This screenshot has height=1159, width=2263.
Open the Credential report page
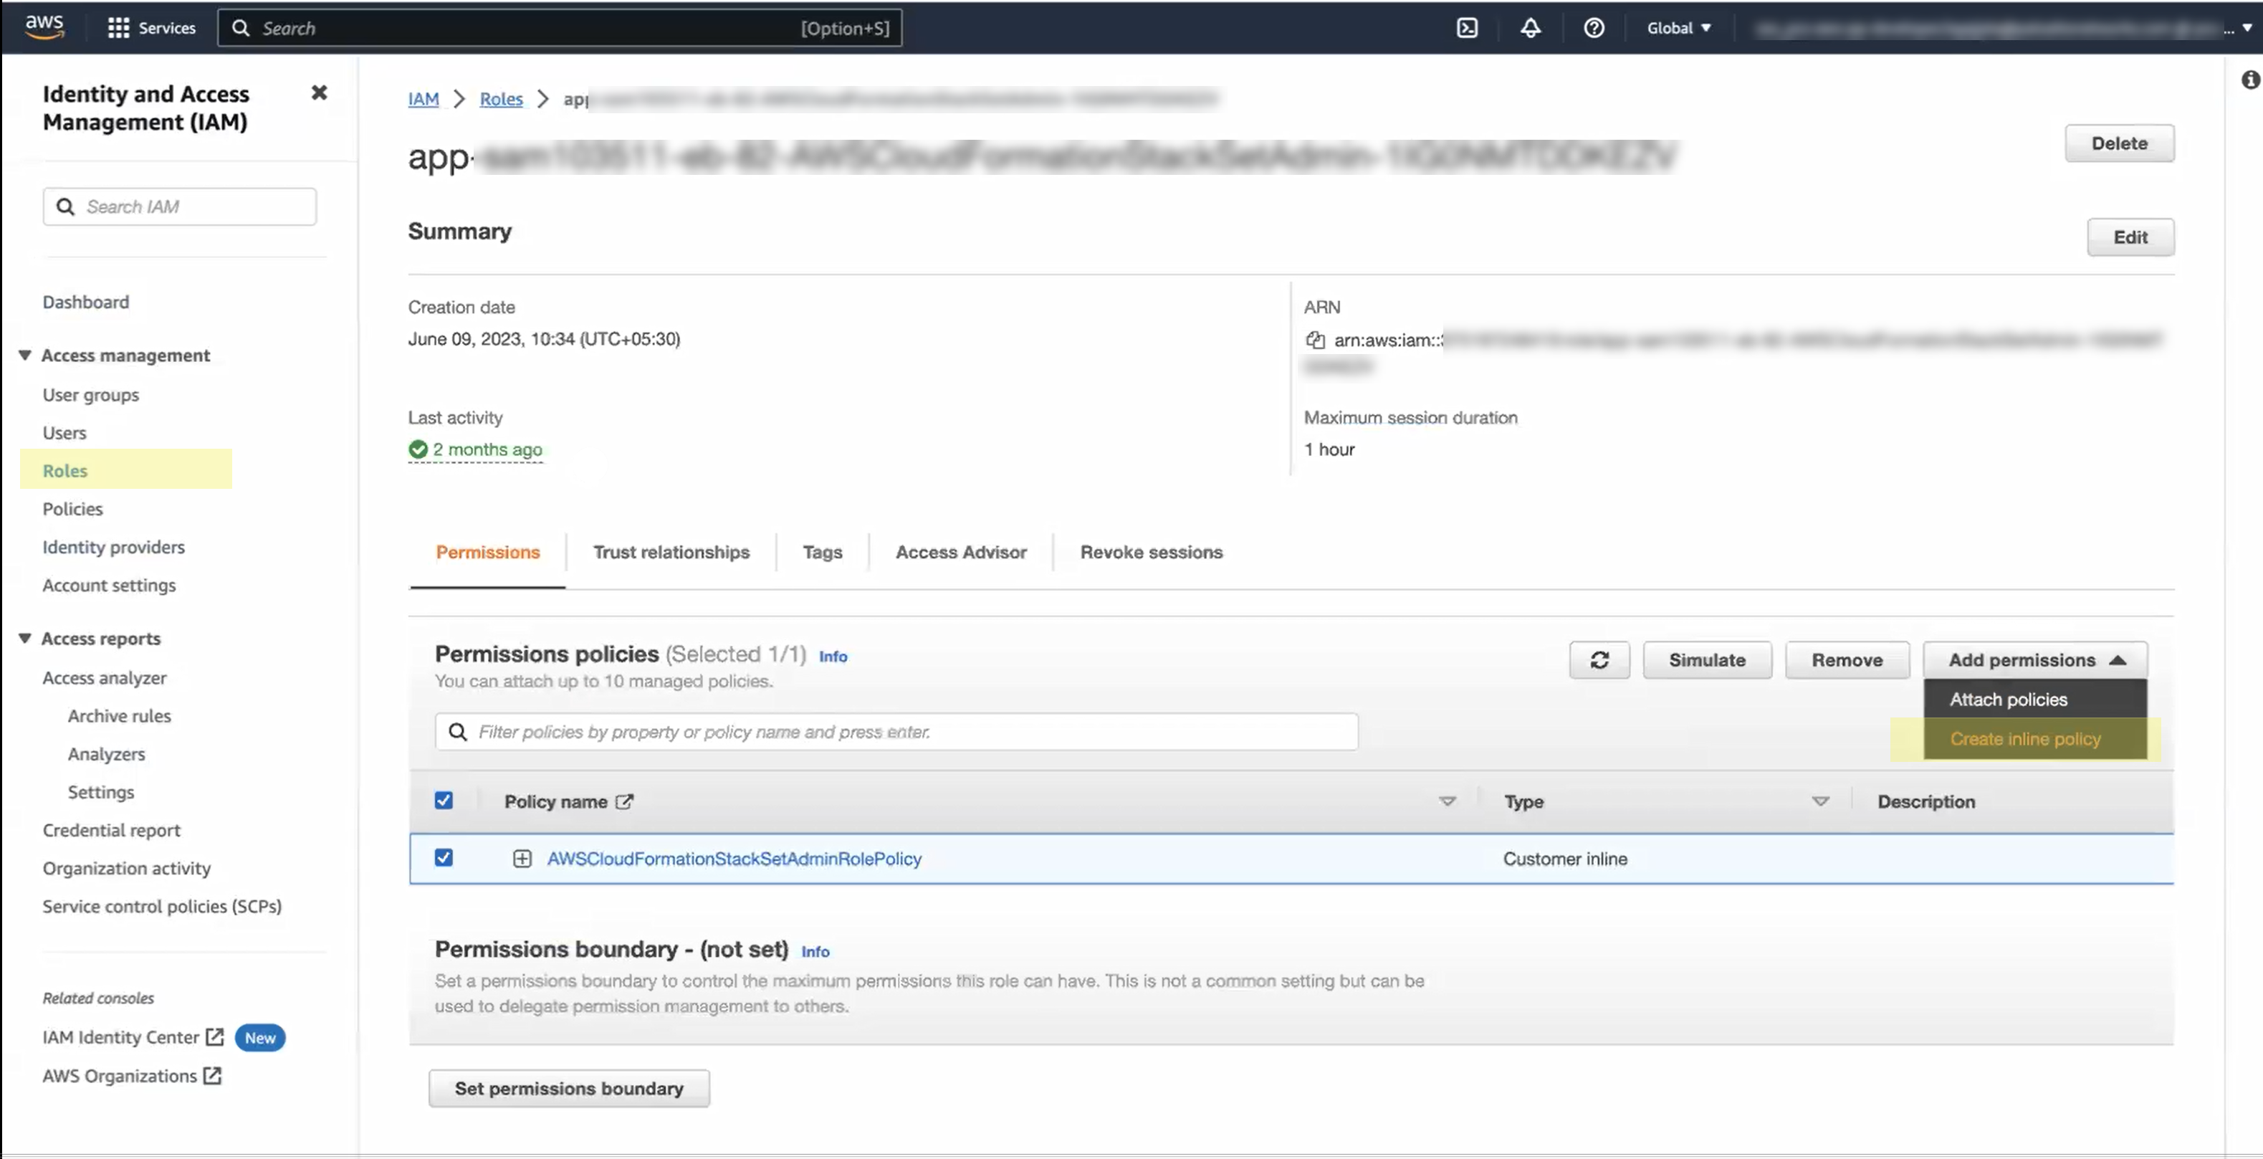110,829
